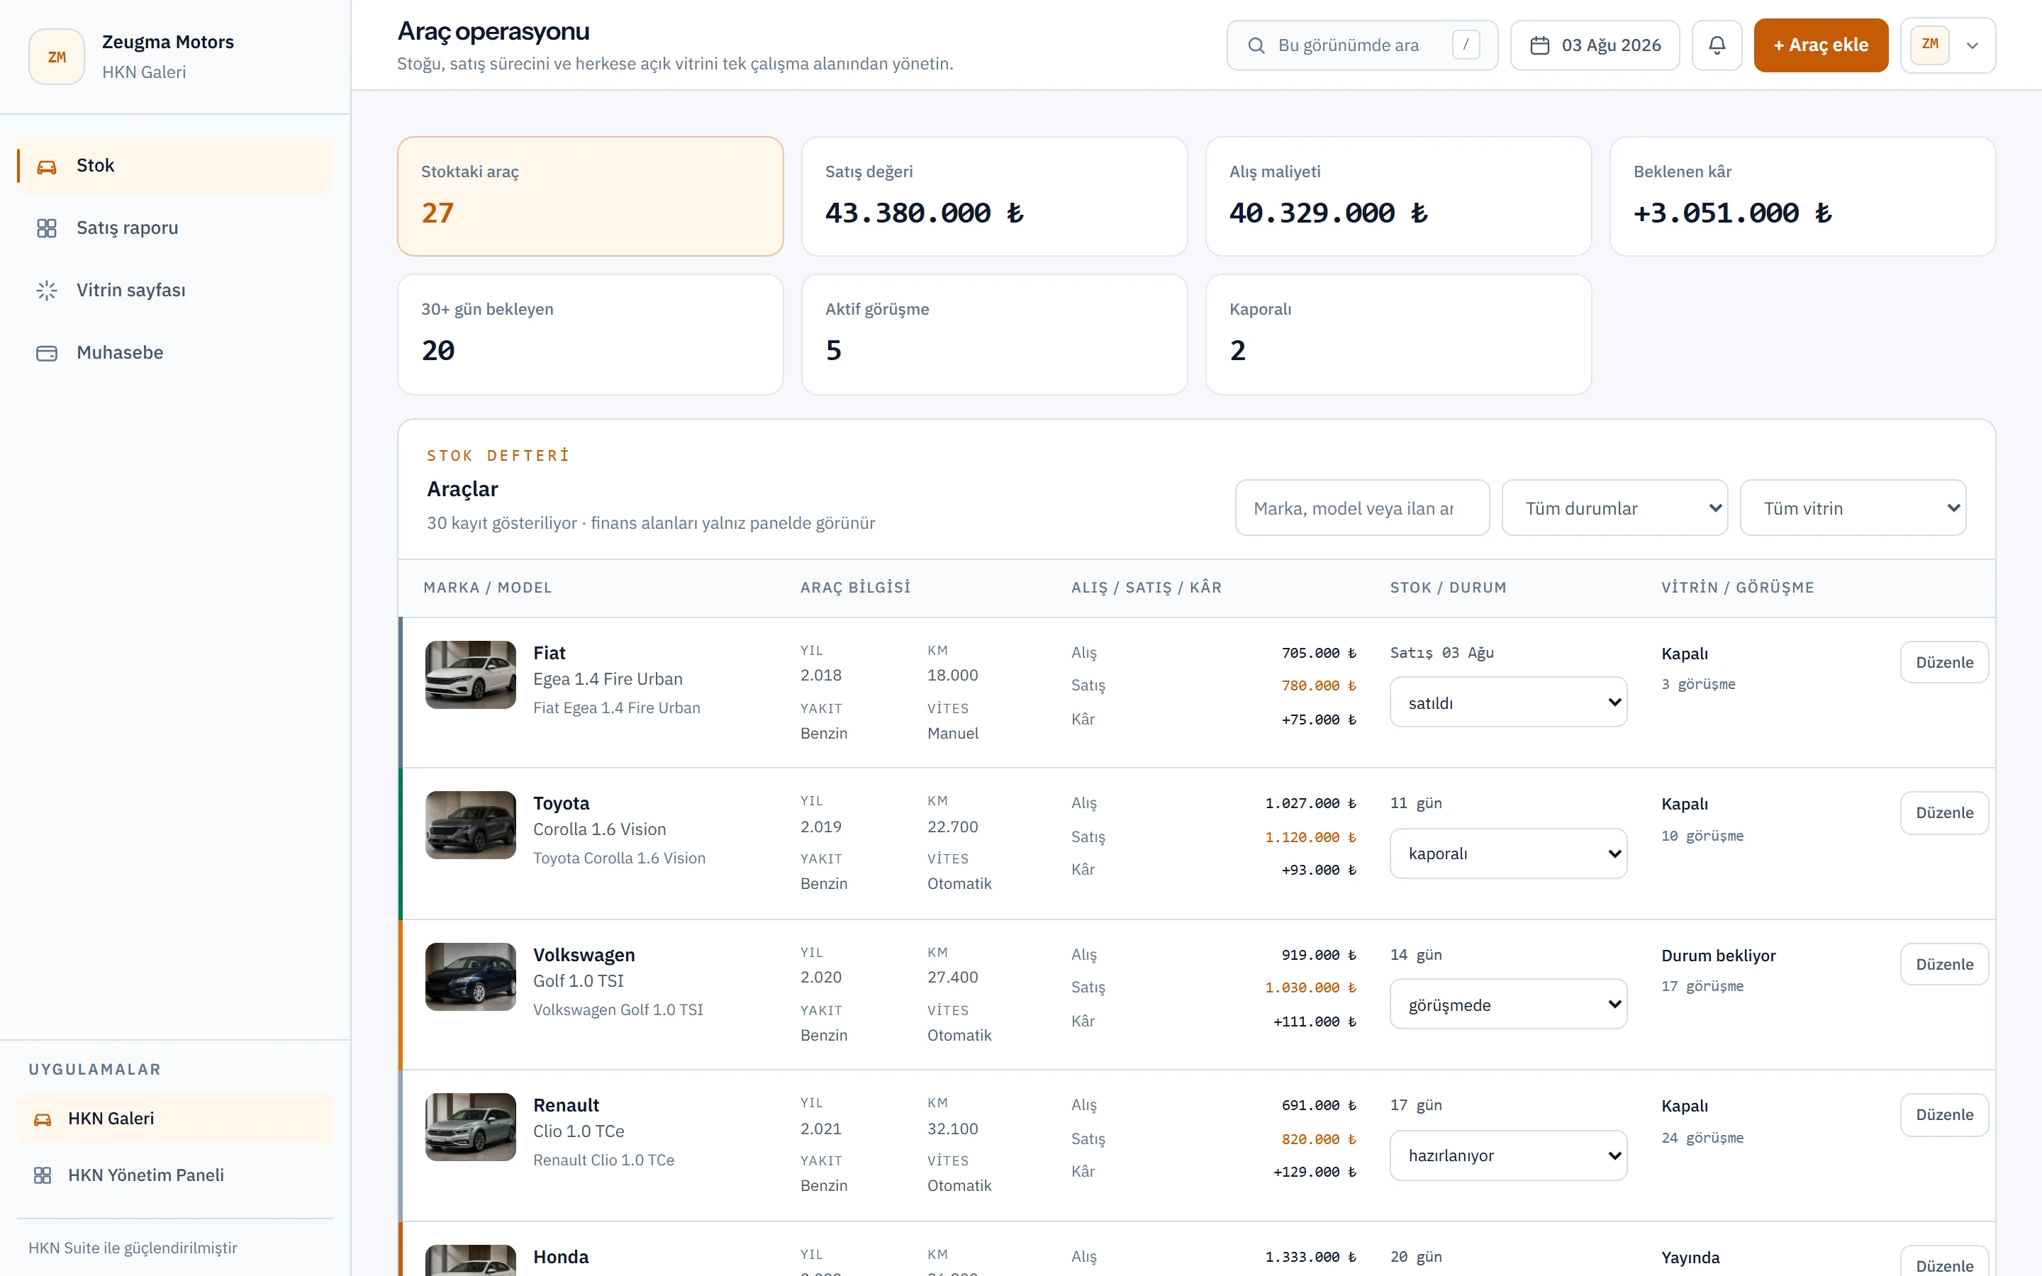Switch to HKN Galeri app

[x=174, y=1119]
